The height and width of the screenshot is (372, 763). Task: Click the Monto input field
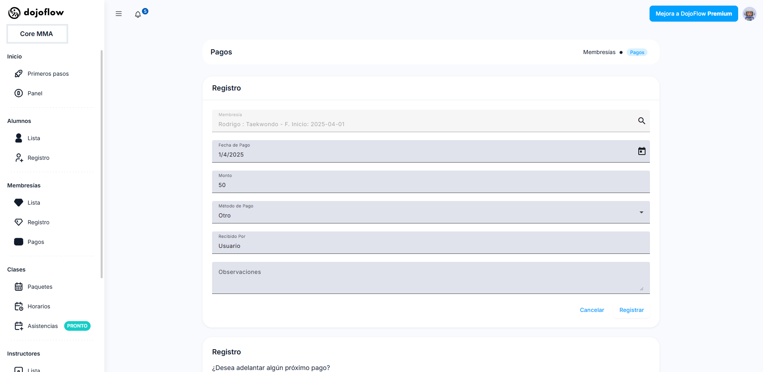click(x=431, y=185)
